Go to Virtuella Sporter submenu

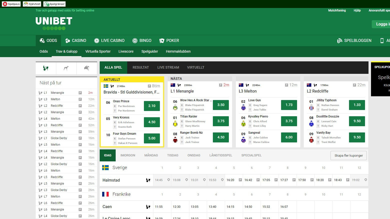[x=98, y=51]
